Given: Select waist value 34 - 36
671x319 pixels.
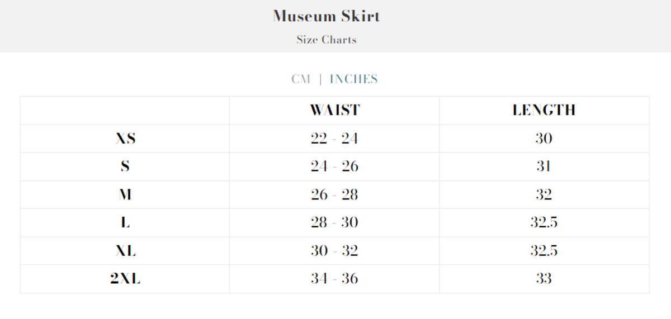Looking at the screenshot, I should pos(334,279).
